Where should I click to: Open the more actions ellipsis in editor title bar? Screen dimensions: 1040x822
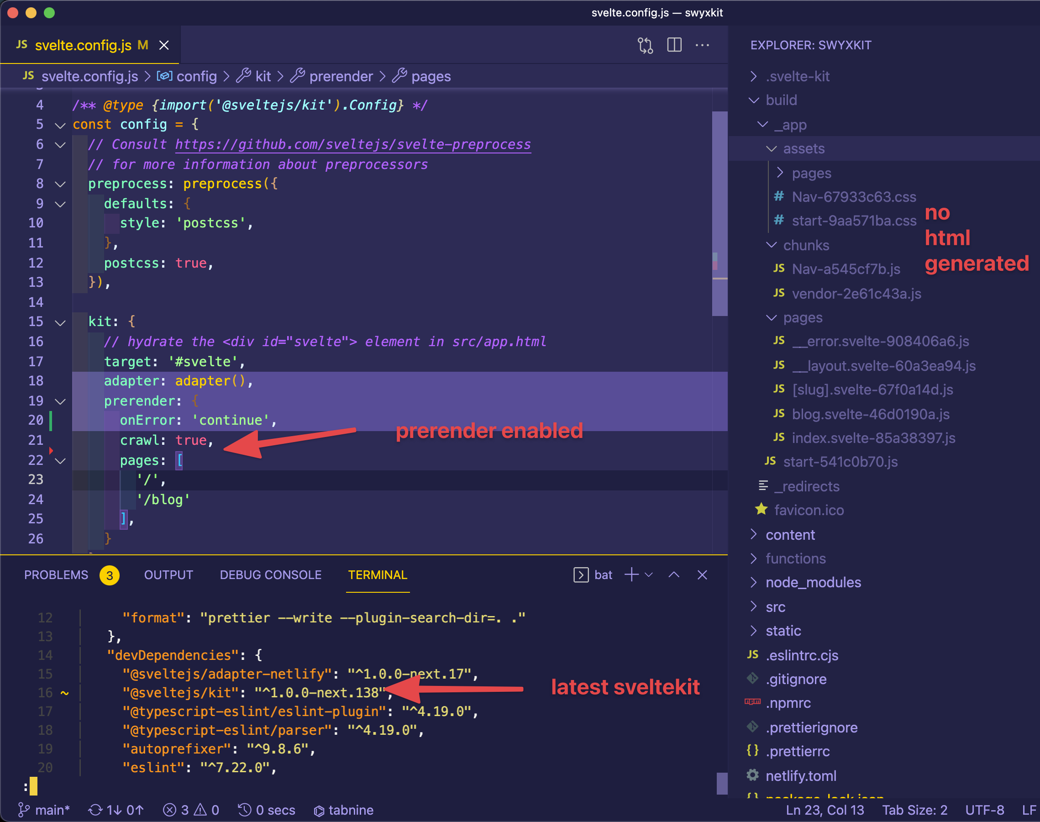pyautogui.click(x=703, y=45)
